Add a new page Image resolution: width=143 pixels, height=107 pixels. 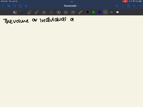[128, 6]
